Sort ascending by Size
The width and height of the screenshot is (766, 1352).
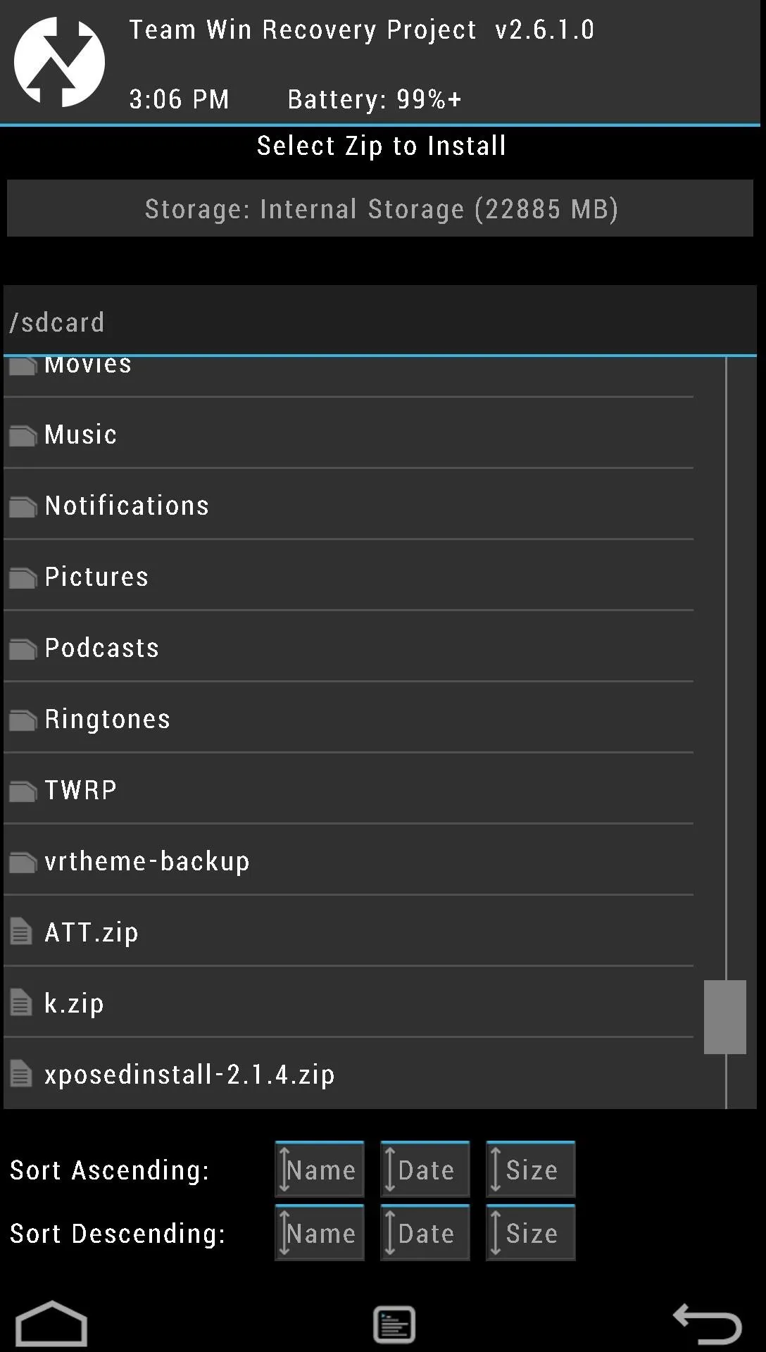531,1169
